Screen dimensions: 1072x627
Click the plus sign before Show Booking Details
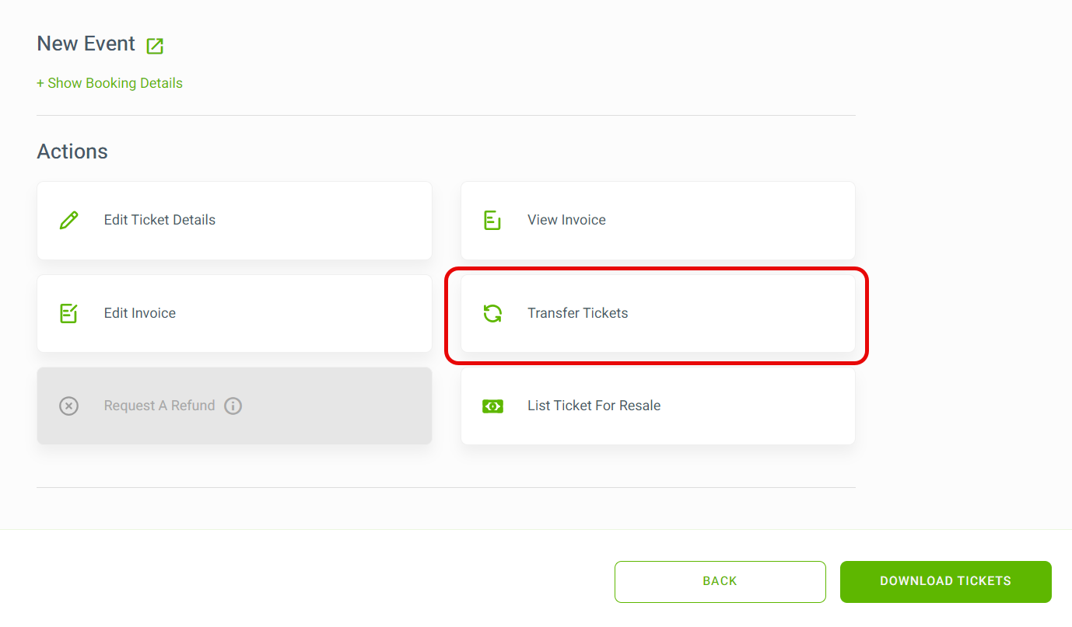pos(40,83)
